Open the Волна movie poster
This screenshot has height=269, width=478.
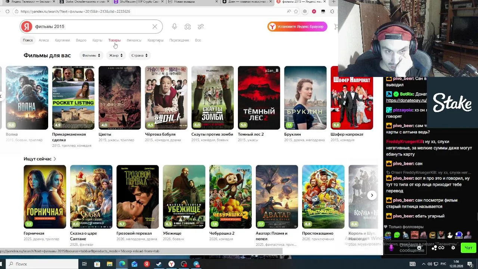click(x=27, y=98)
